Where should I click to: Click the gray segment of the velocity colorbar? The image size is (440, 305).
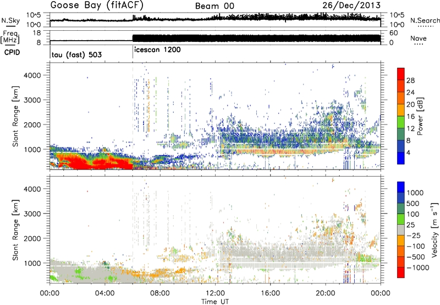[x=401, y=230]
